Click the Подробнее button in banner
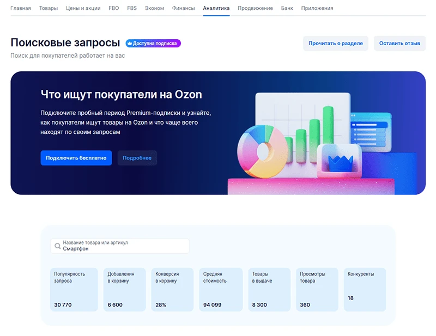This screenshot has width=436, height=336. click(137, 158)
